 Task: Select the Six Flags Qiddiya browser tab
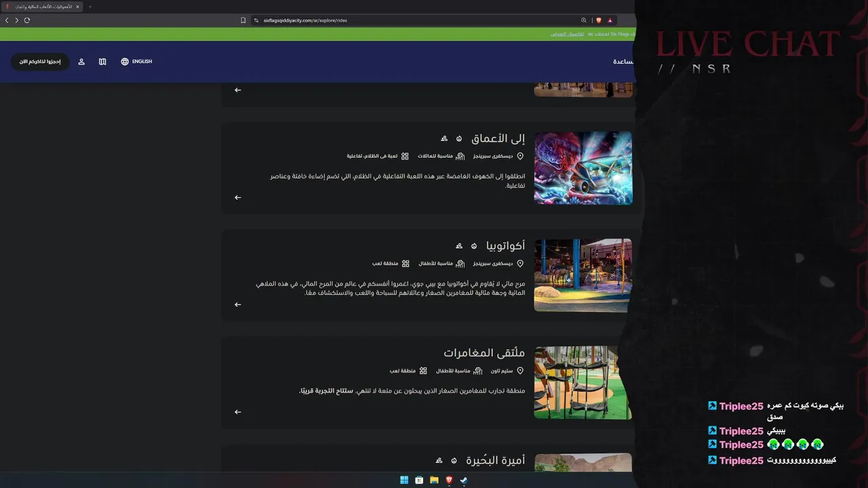coord(42,7)
